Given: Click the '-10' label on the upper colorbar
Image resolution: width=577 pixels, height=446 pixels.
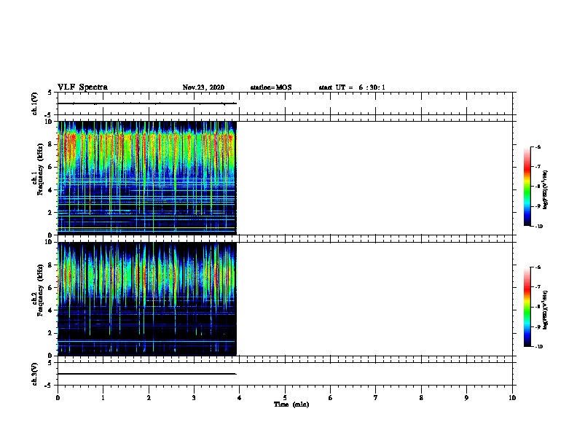Looking at the screenshot, I should coord(538,227).
